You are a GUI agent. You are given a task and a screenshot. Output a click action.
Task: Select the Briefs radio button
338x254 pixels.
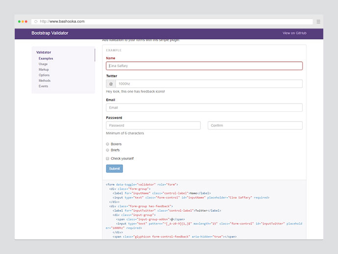click(x=107, y=150)
